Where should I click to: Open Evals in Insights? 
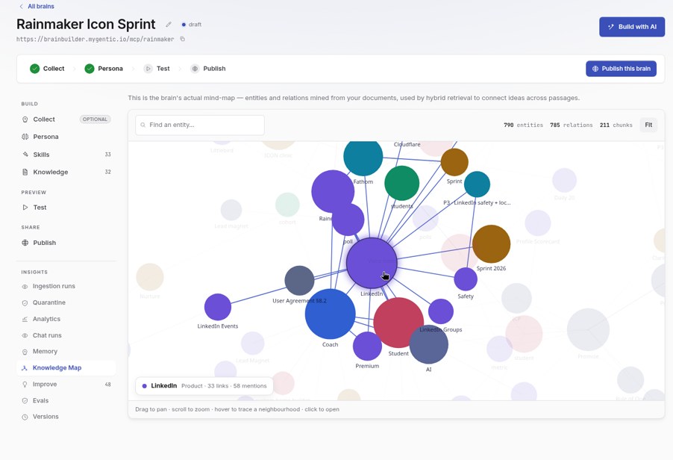click(66, 400)
